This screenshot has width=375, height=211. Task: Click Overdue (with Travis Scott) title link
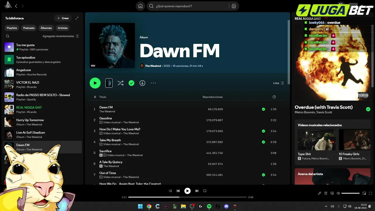324,107
